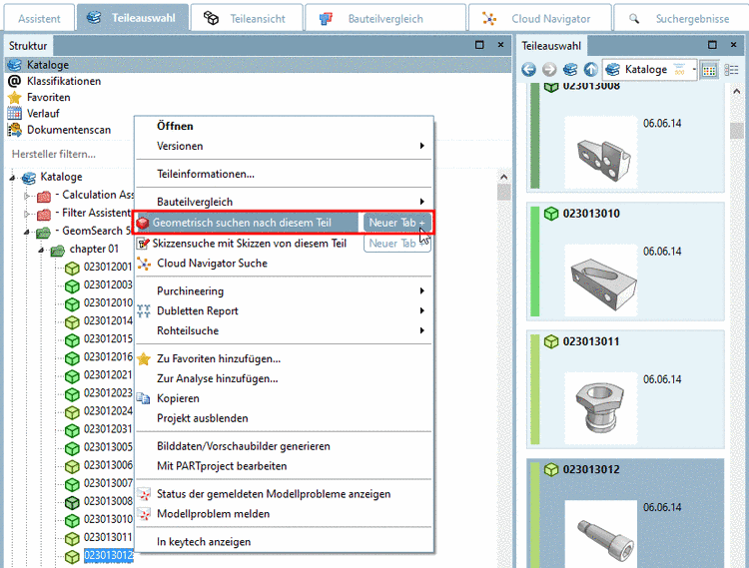The height and width of the screenshot is (568, 749).
Task: Maximize the Struktur panel
Action: coord(479,45)
